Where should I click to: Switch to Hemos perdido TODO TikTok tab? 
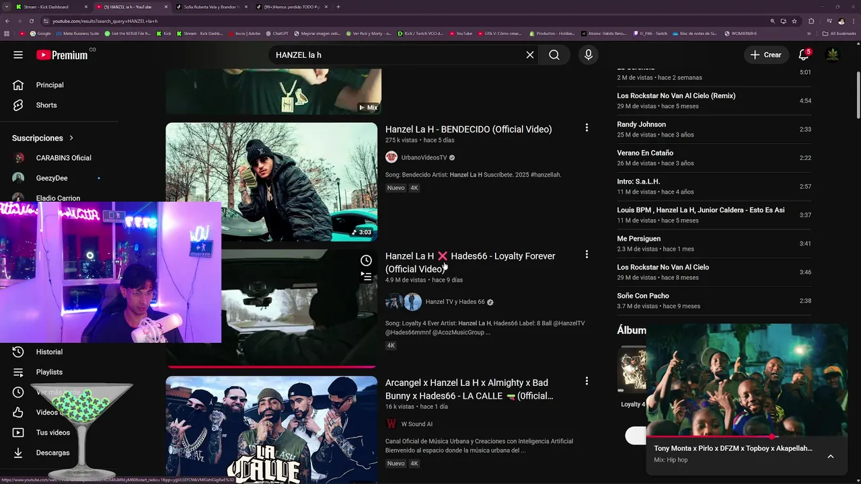[x=291, y=7]
